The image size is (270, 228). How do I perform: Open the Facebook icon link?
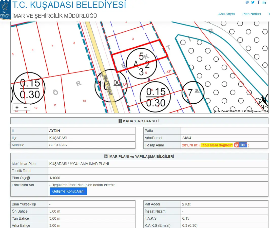point(258,2)
